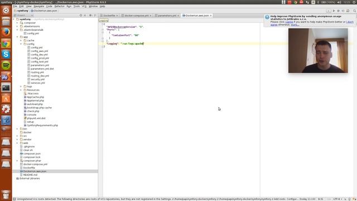Image resolution: width=357 pixels, height=201 pixels.
Task: Open the Refactor menu
Action: click(60, 6)
